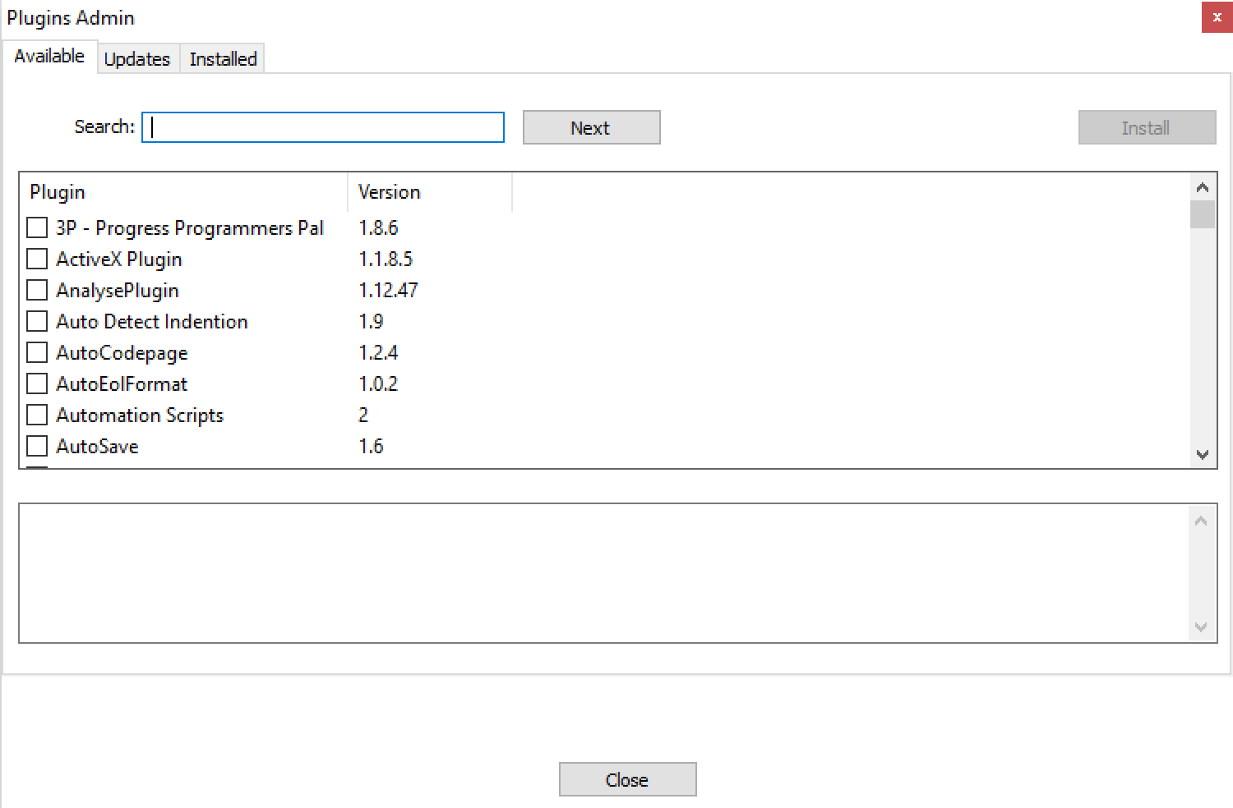Enable the AutoCodepage plugin checkbox
This screenshot has width=1233, height=808.
pos(37,352)
